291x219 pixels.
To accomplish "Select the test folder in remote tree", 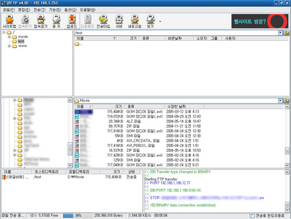I will click(18, 41).
